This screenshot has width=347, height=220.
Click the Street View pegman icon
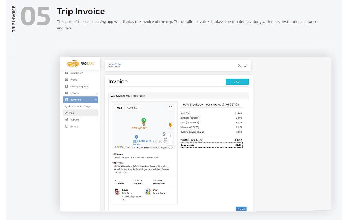point(170,125)
